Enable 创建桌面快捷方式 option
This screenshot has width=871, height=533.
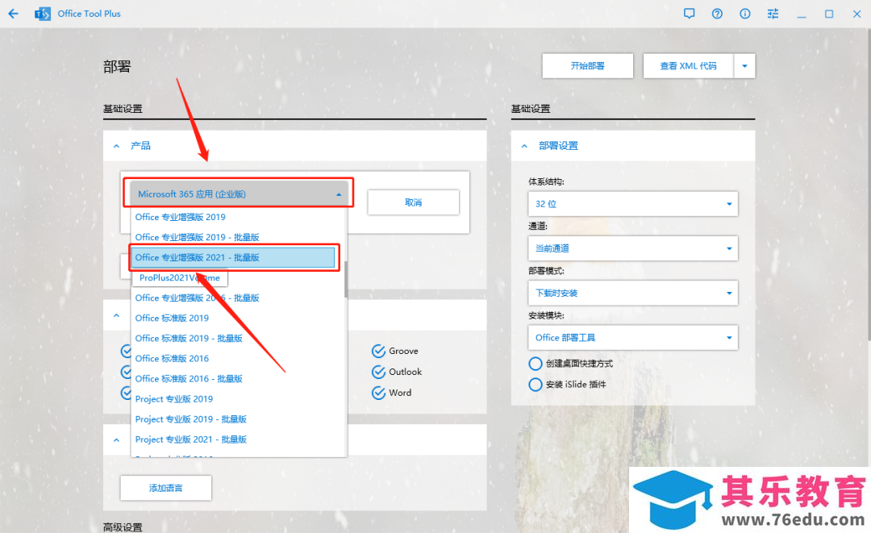536,364
